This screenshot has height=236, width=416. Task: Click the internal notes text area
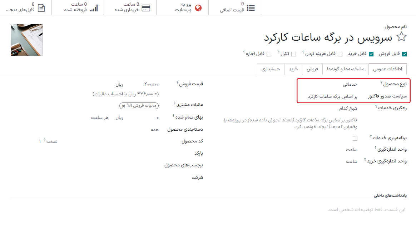click(208, 210)
